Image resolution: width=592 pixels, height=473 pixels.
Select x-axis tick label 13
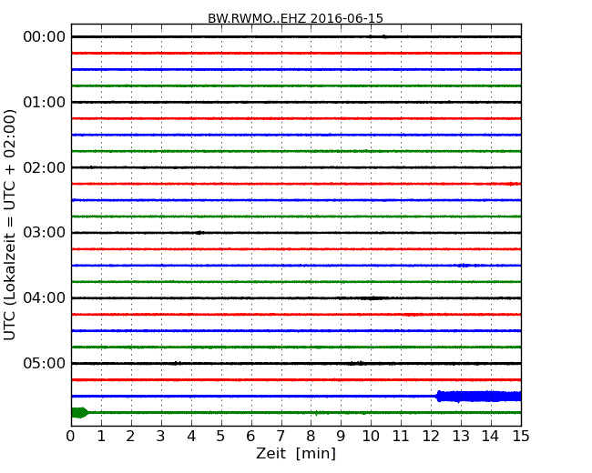[461, 437]
